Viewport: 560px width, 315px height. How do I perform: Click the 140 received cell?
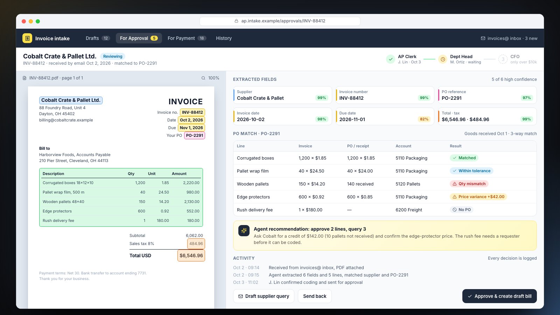(360, 184)
